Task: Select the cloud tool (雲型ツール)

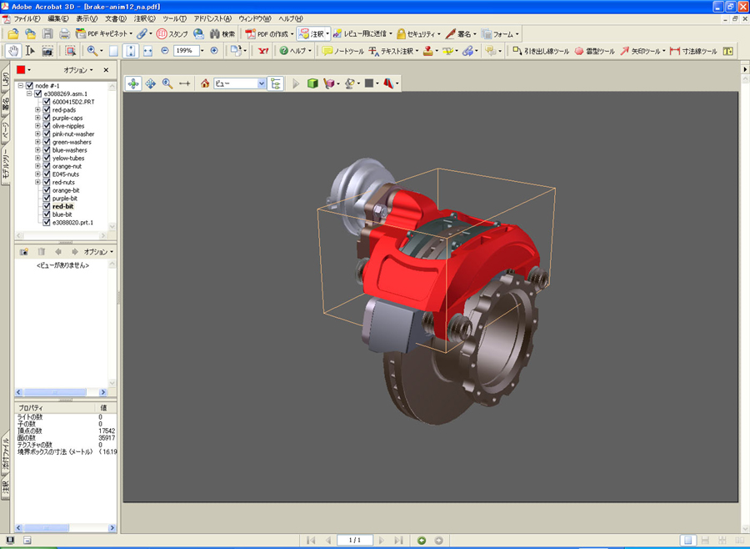Action: click(x=594, y=51)
